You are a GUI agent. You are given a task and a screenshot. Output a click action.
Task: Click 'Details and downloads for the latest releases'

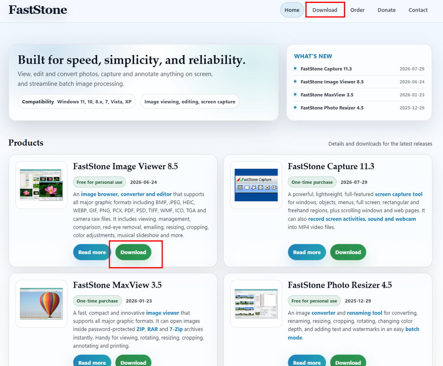(380, 144)
